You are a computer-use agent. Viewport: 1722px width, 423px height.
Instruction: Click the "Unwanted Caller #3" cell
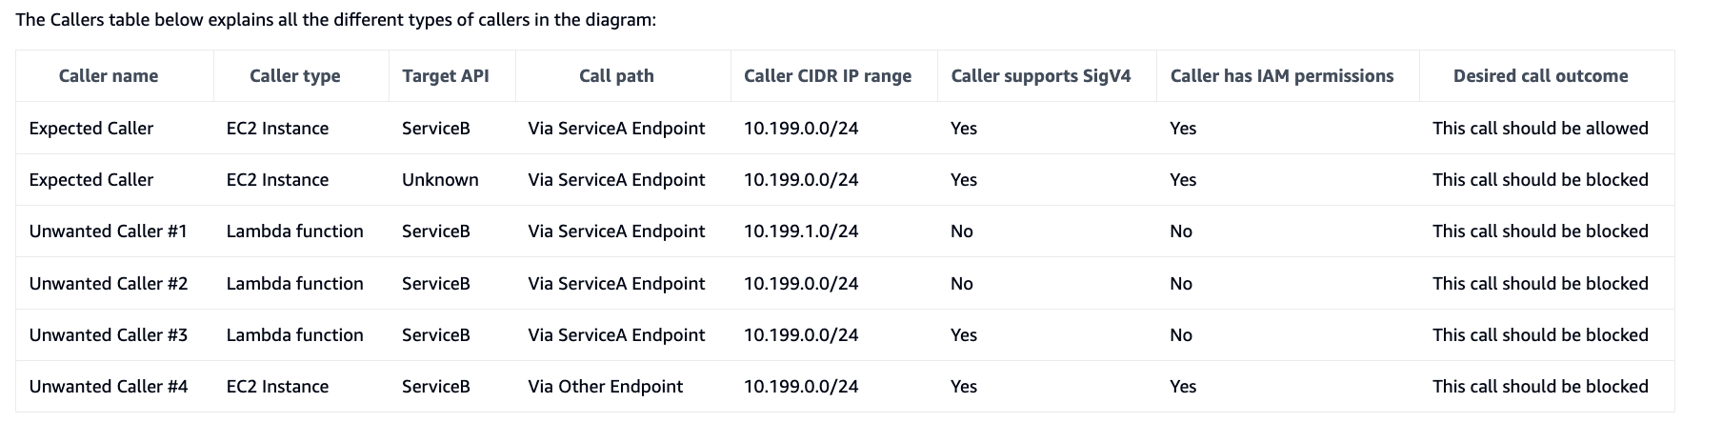pyautogui.click(x=109, y=335)
